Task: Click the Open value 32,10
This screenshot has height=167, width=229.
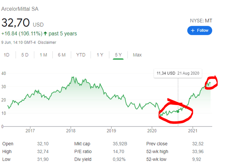Action: (43, 144)
